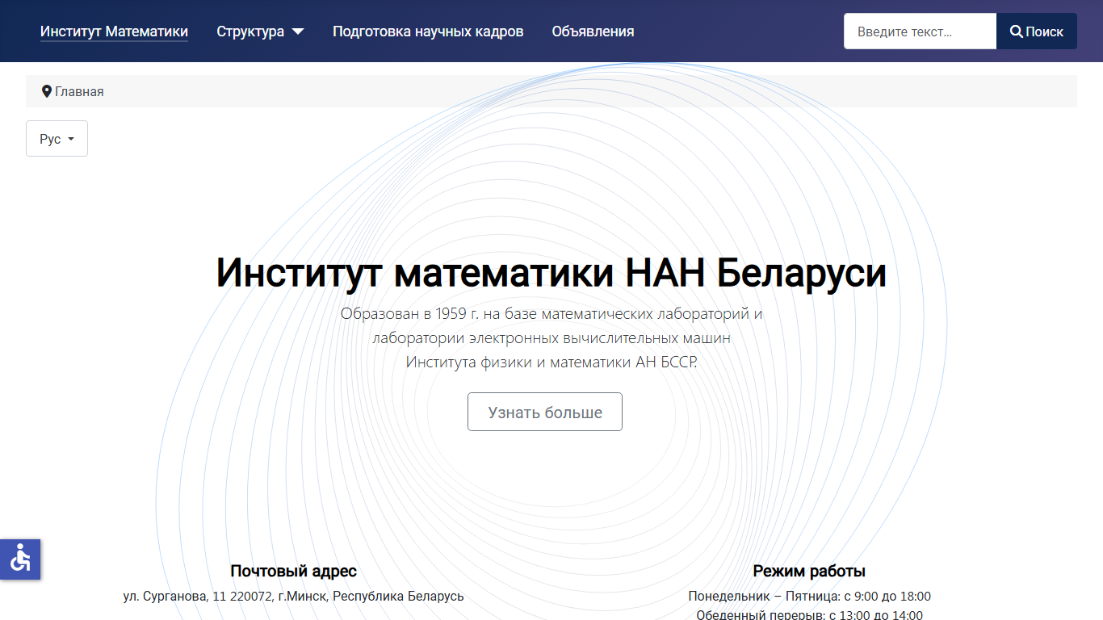Open the Объявления menu item

click(x=593, y=31)
